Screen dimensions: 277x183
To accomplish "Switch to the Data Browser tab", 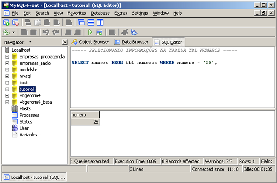I will [132, 42].
